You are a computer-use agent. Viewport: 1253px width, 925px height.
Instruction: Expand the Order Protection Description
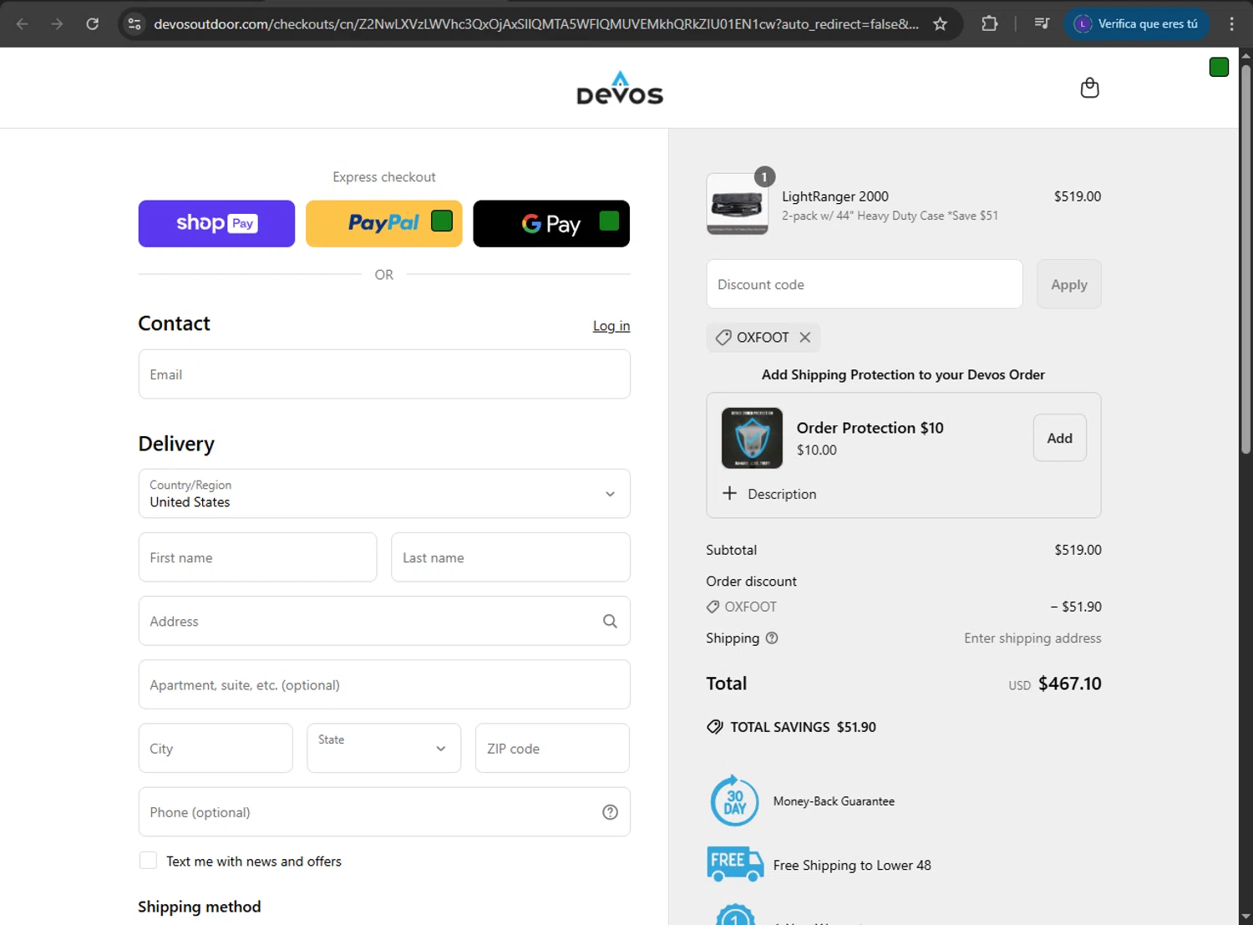click(x=769, y=494)
